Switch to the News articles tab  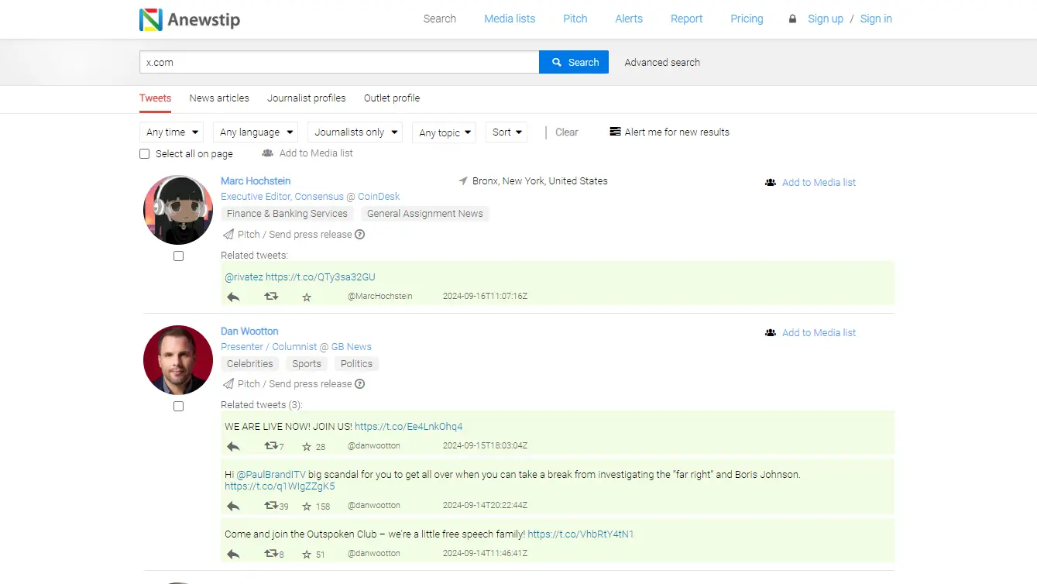coord(219,98)
